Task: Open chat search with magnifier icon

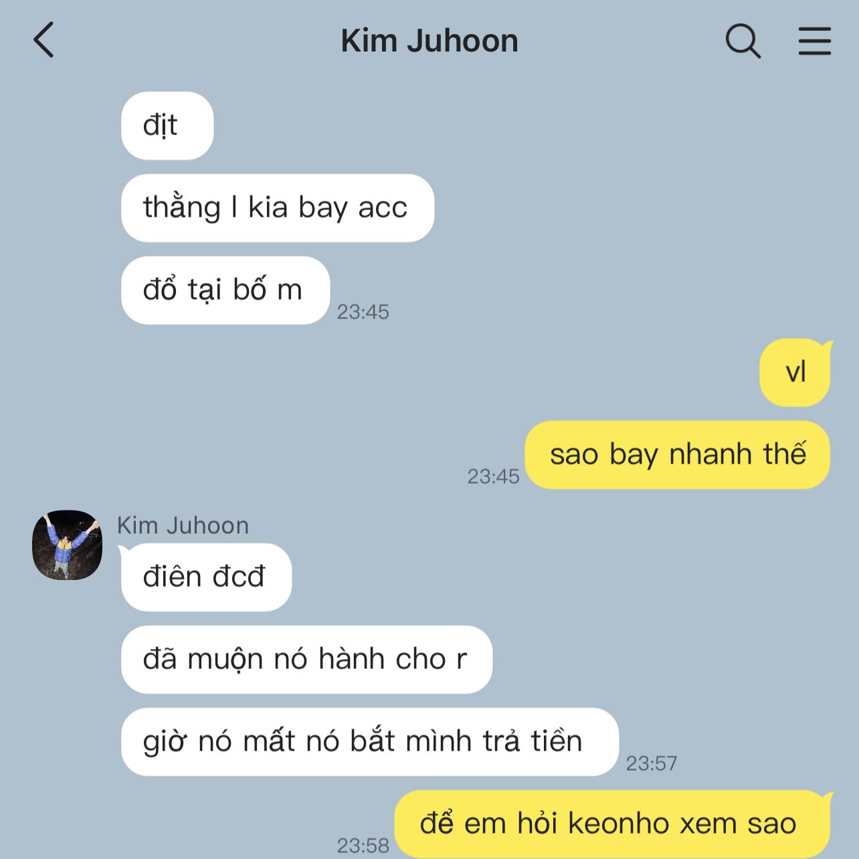Action: (x=743, y=41)
